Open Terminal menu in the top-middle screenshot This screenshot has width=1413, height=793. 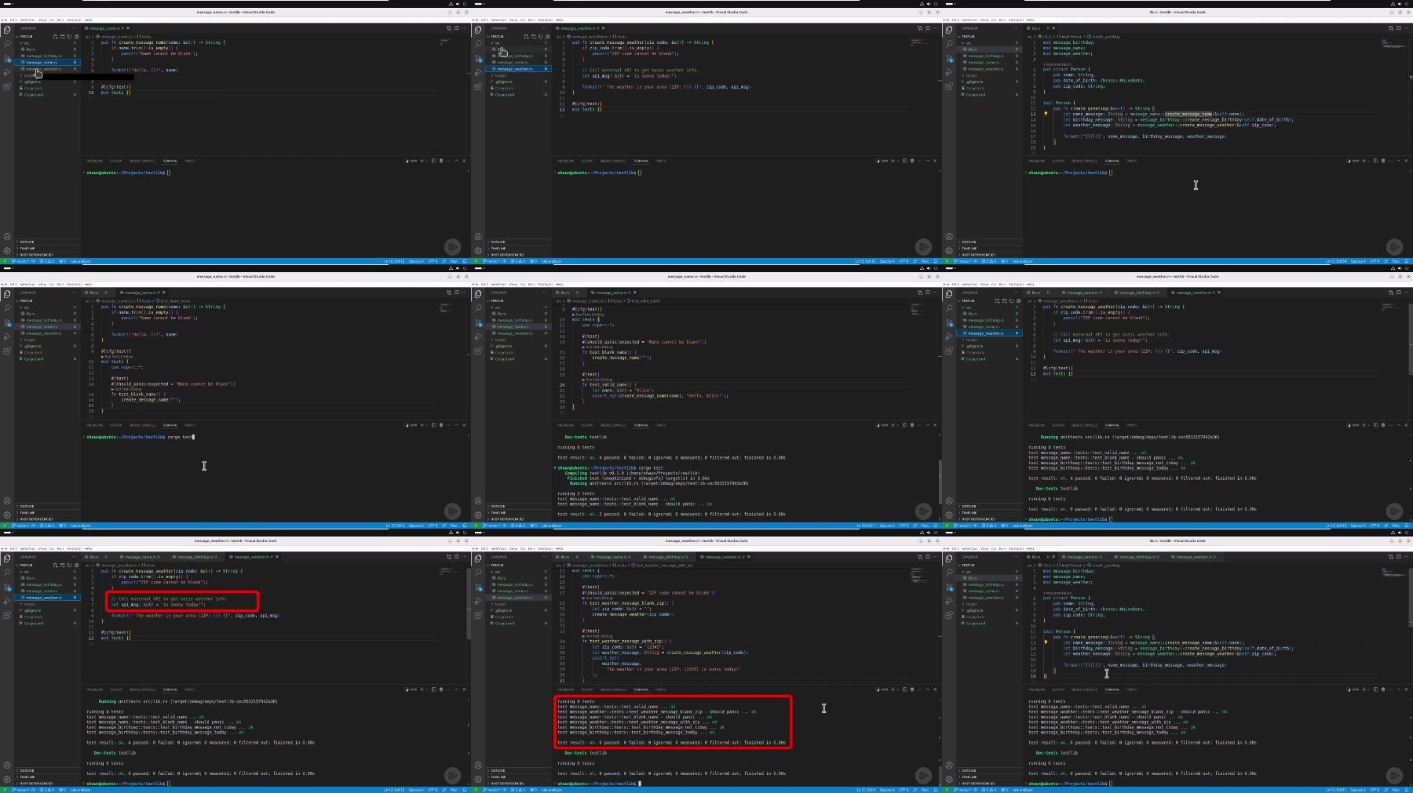[x=545, y=20]
